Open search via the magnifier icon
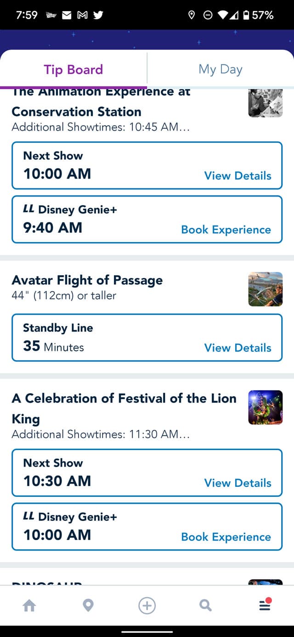This screenshot has height=637, width=294. point(206,606)
